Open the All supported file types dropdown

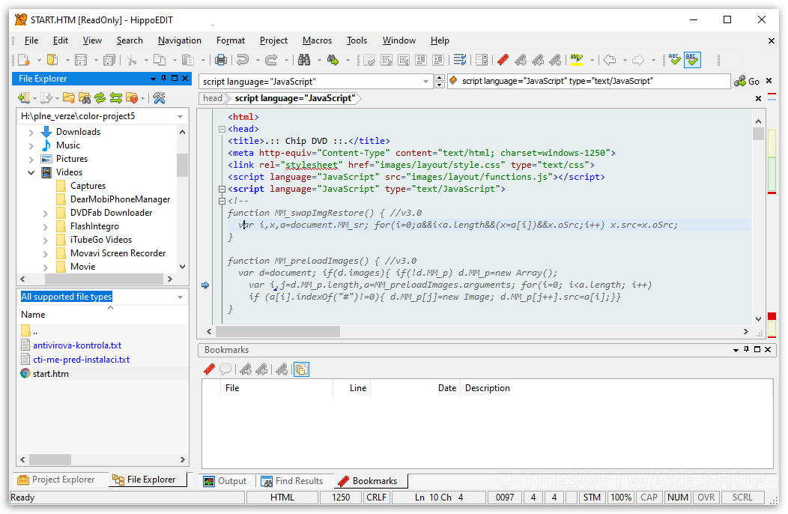pyautogui.click(x=178, y=296)
